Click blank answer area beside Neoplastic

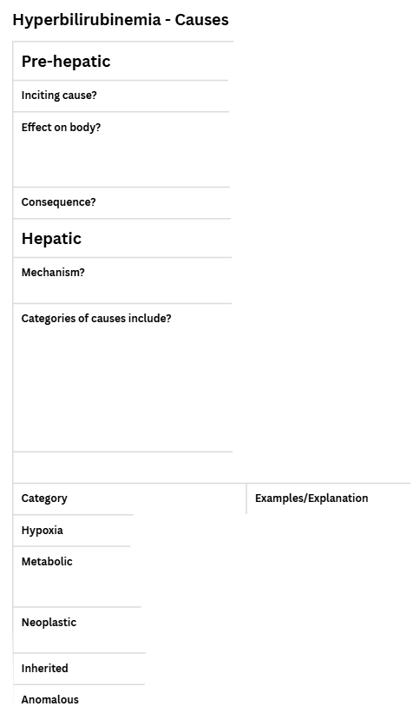[x=278, y=630]
